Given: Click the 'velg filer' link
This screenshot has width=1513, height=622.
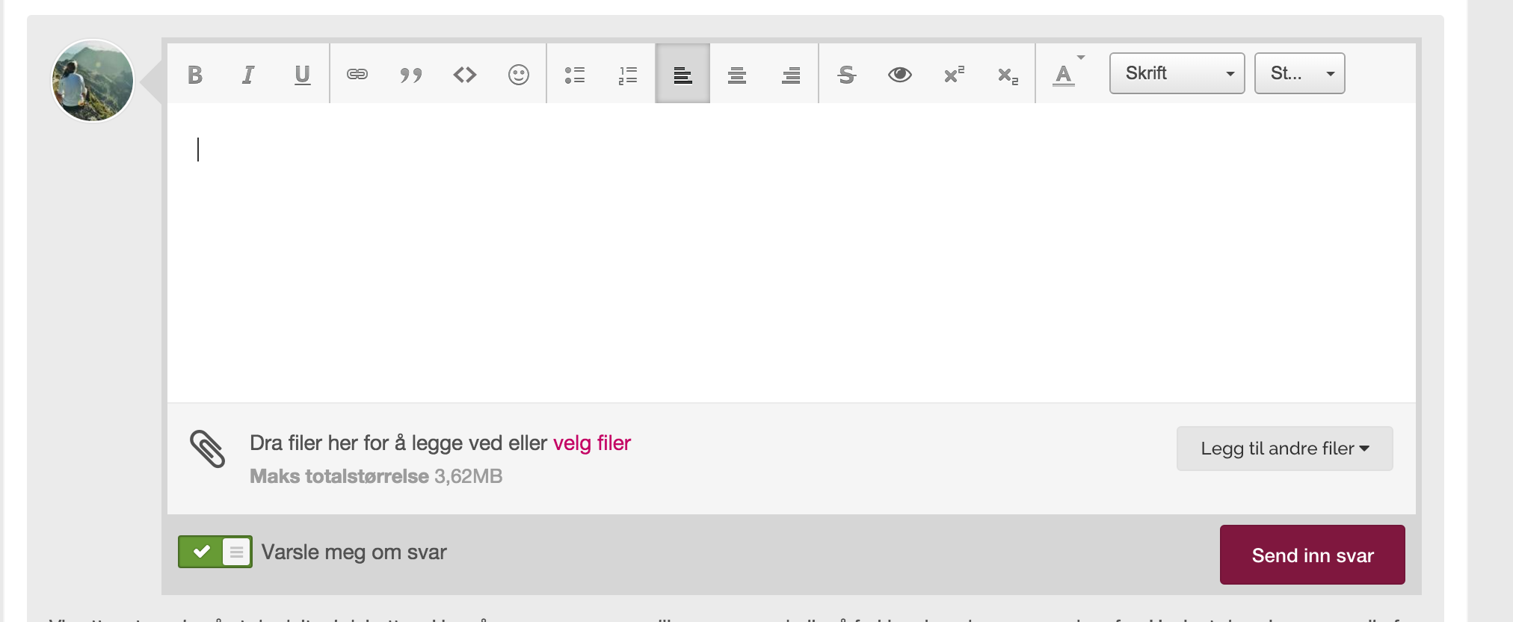Looking at the screenshot, I should [x=591, y=443].
